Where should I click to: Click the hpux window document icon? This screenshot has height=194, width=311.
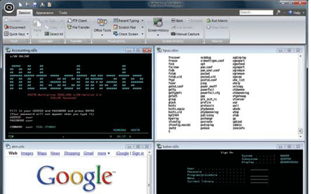[x=159, y=50]
